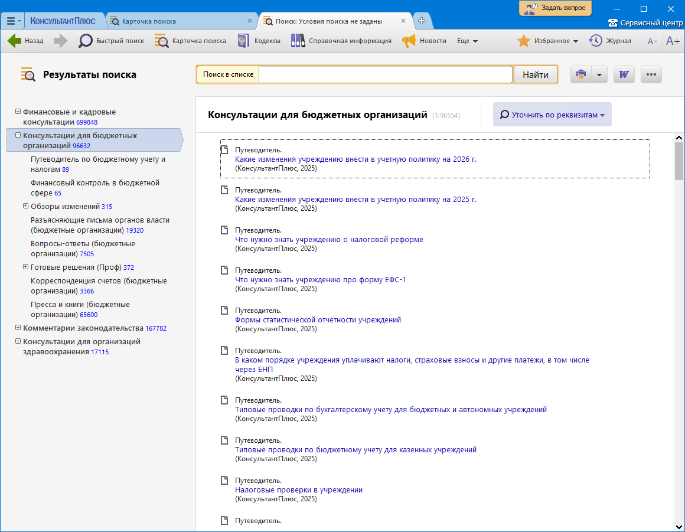Open the Налоговые проверки в учреждении link

(x=299, y=489)
